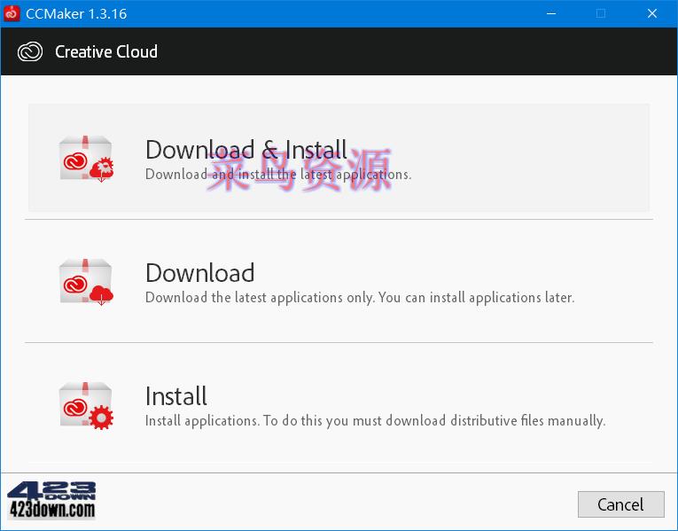Choose the Download & Install option heading
The image size is (678, 531).
[x=246, y=150]
